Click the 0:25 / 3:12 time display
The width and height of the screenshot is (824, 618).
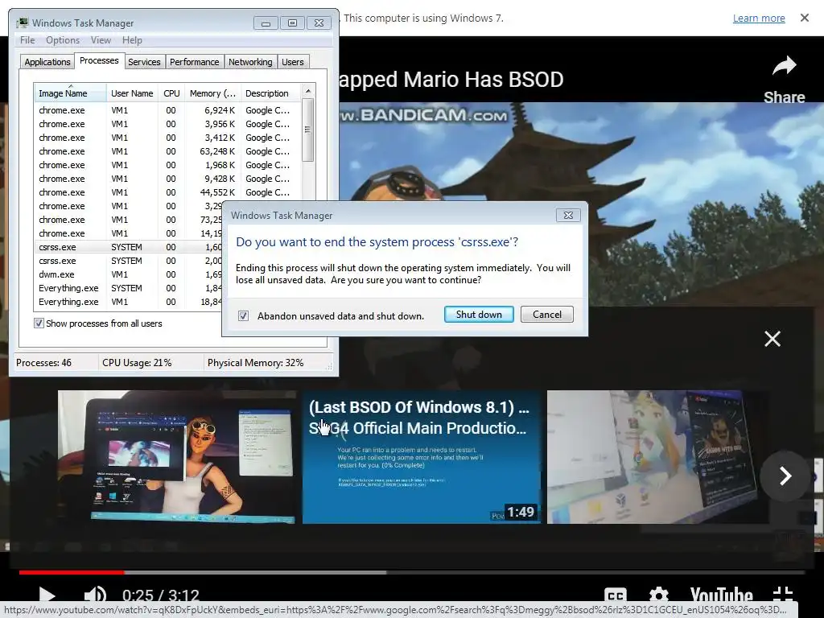161,596
